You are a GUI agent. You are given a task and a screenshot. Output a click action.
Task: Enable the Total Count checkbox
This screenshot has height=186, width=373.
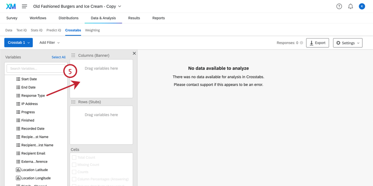pos(74,158)
